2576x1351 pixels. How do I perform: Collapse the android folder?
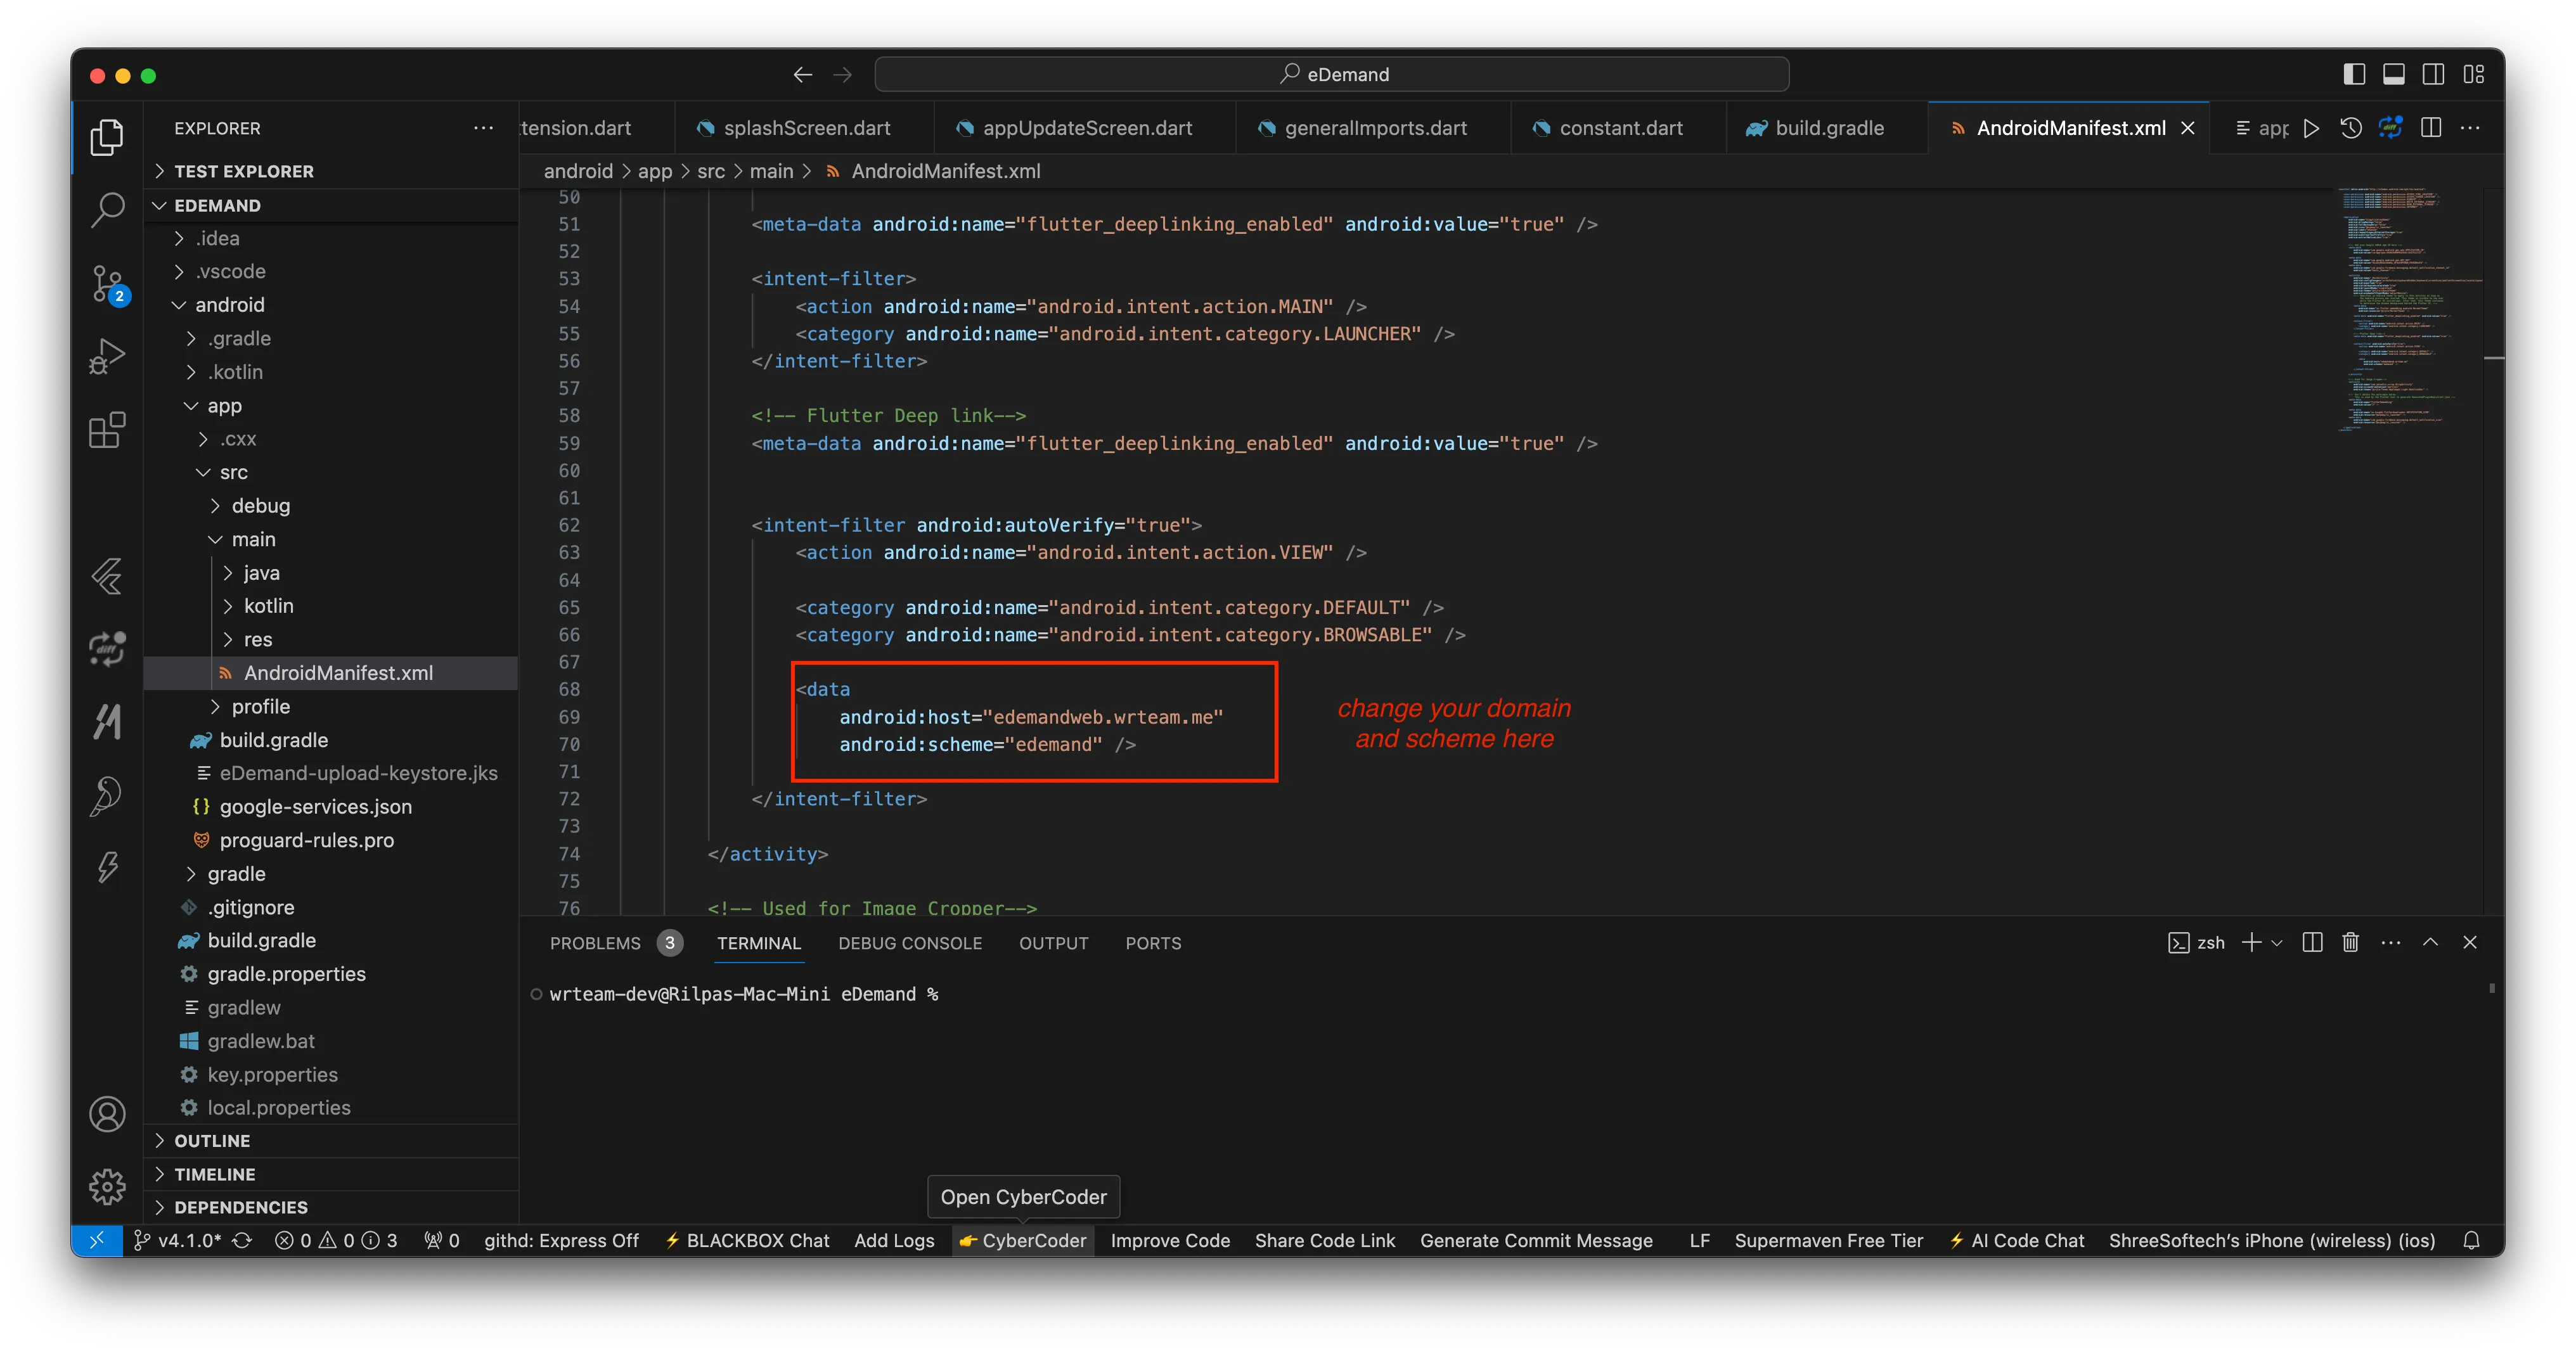[x=332, y=305]
